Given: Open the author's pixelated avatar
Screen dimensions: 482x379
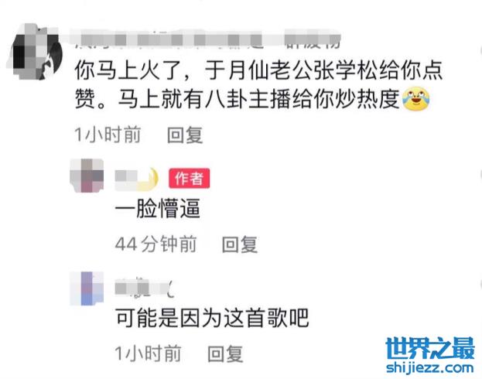Looking at the screenshot, I should (87, 176).
